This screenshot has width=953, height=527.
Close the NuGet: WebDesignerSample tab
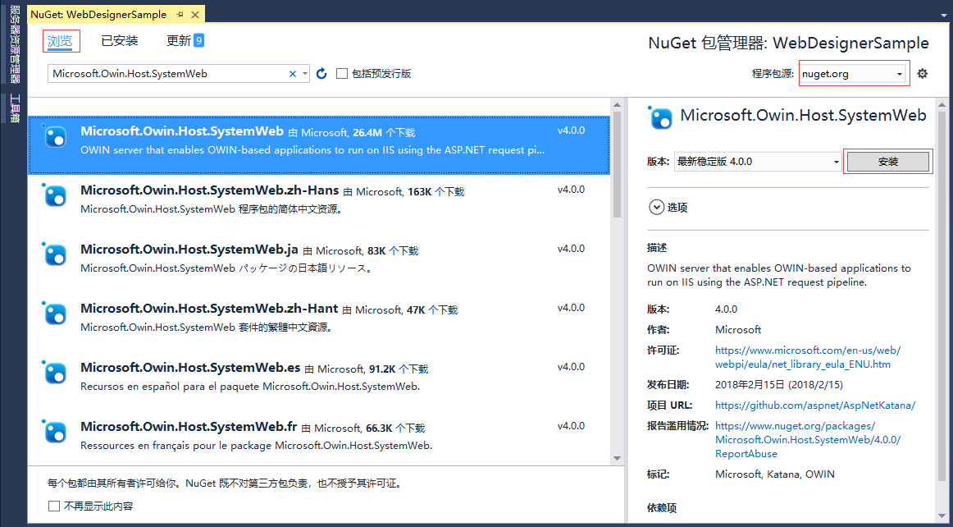pos(196,14)
